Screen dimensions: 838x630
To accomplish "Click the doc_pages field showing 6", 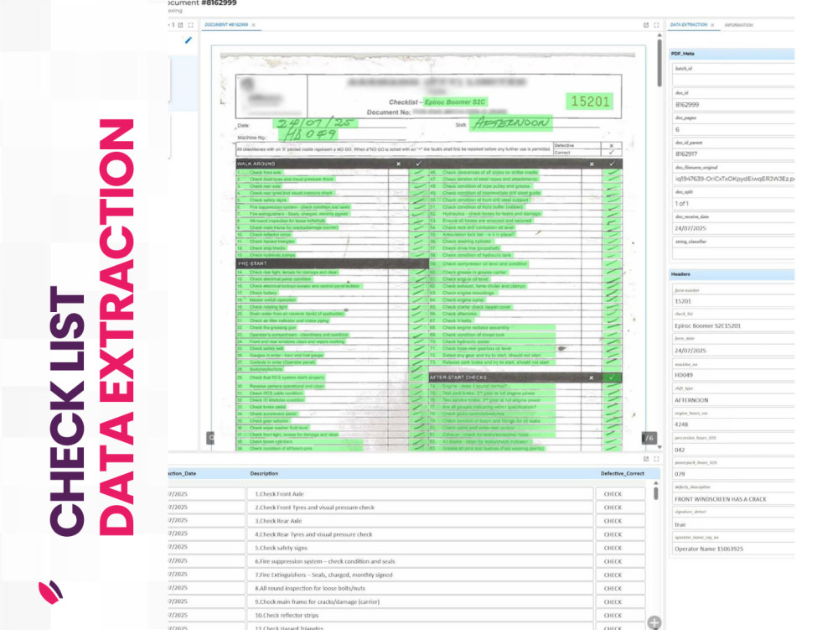I will click(x=733, y=129).
